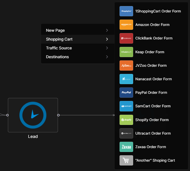Click the ClickBank red logo icon

click(126, 38)
